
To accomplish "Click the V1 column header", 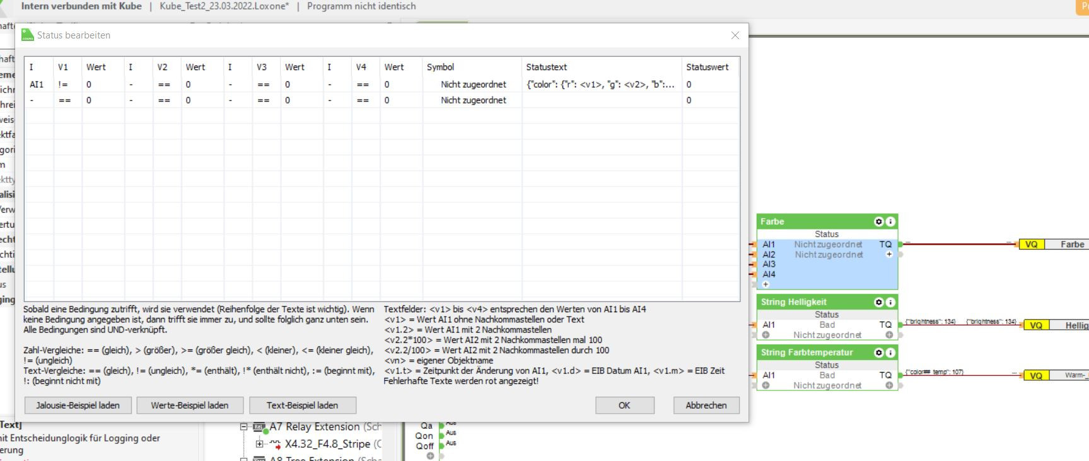I will pyautogui.click(x=67, y=67).
